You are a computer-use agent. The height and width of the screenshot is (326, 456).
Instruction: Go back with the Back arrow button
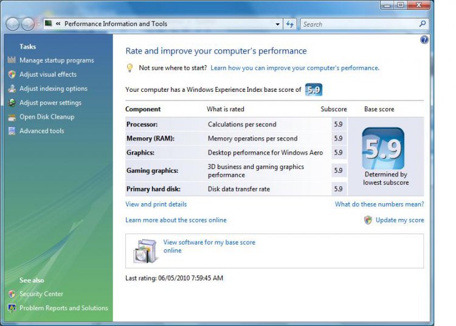(13, 24)
